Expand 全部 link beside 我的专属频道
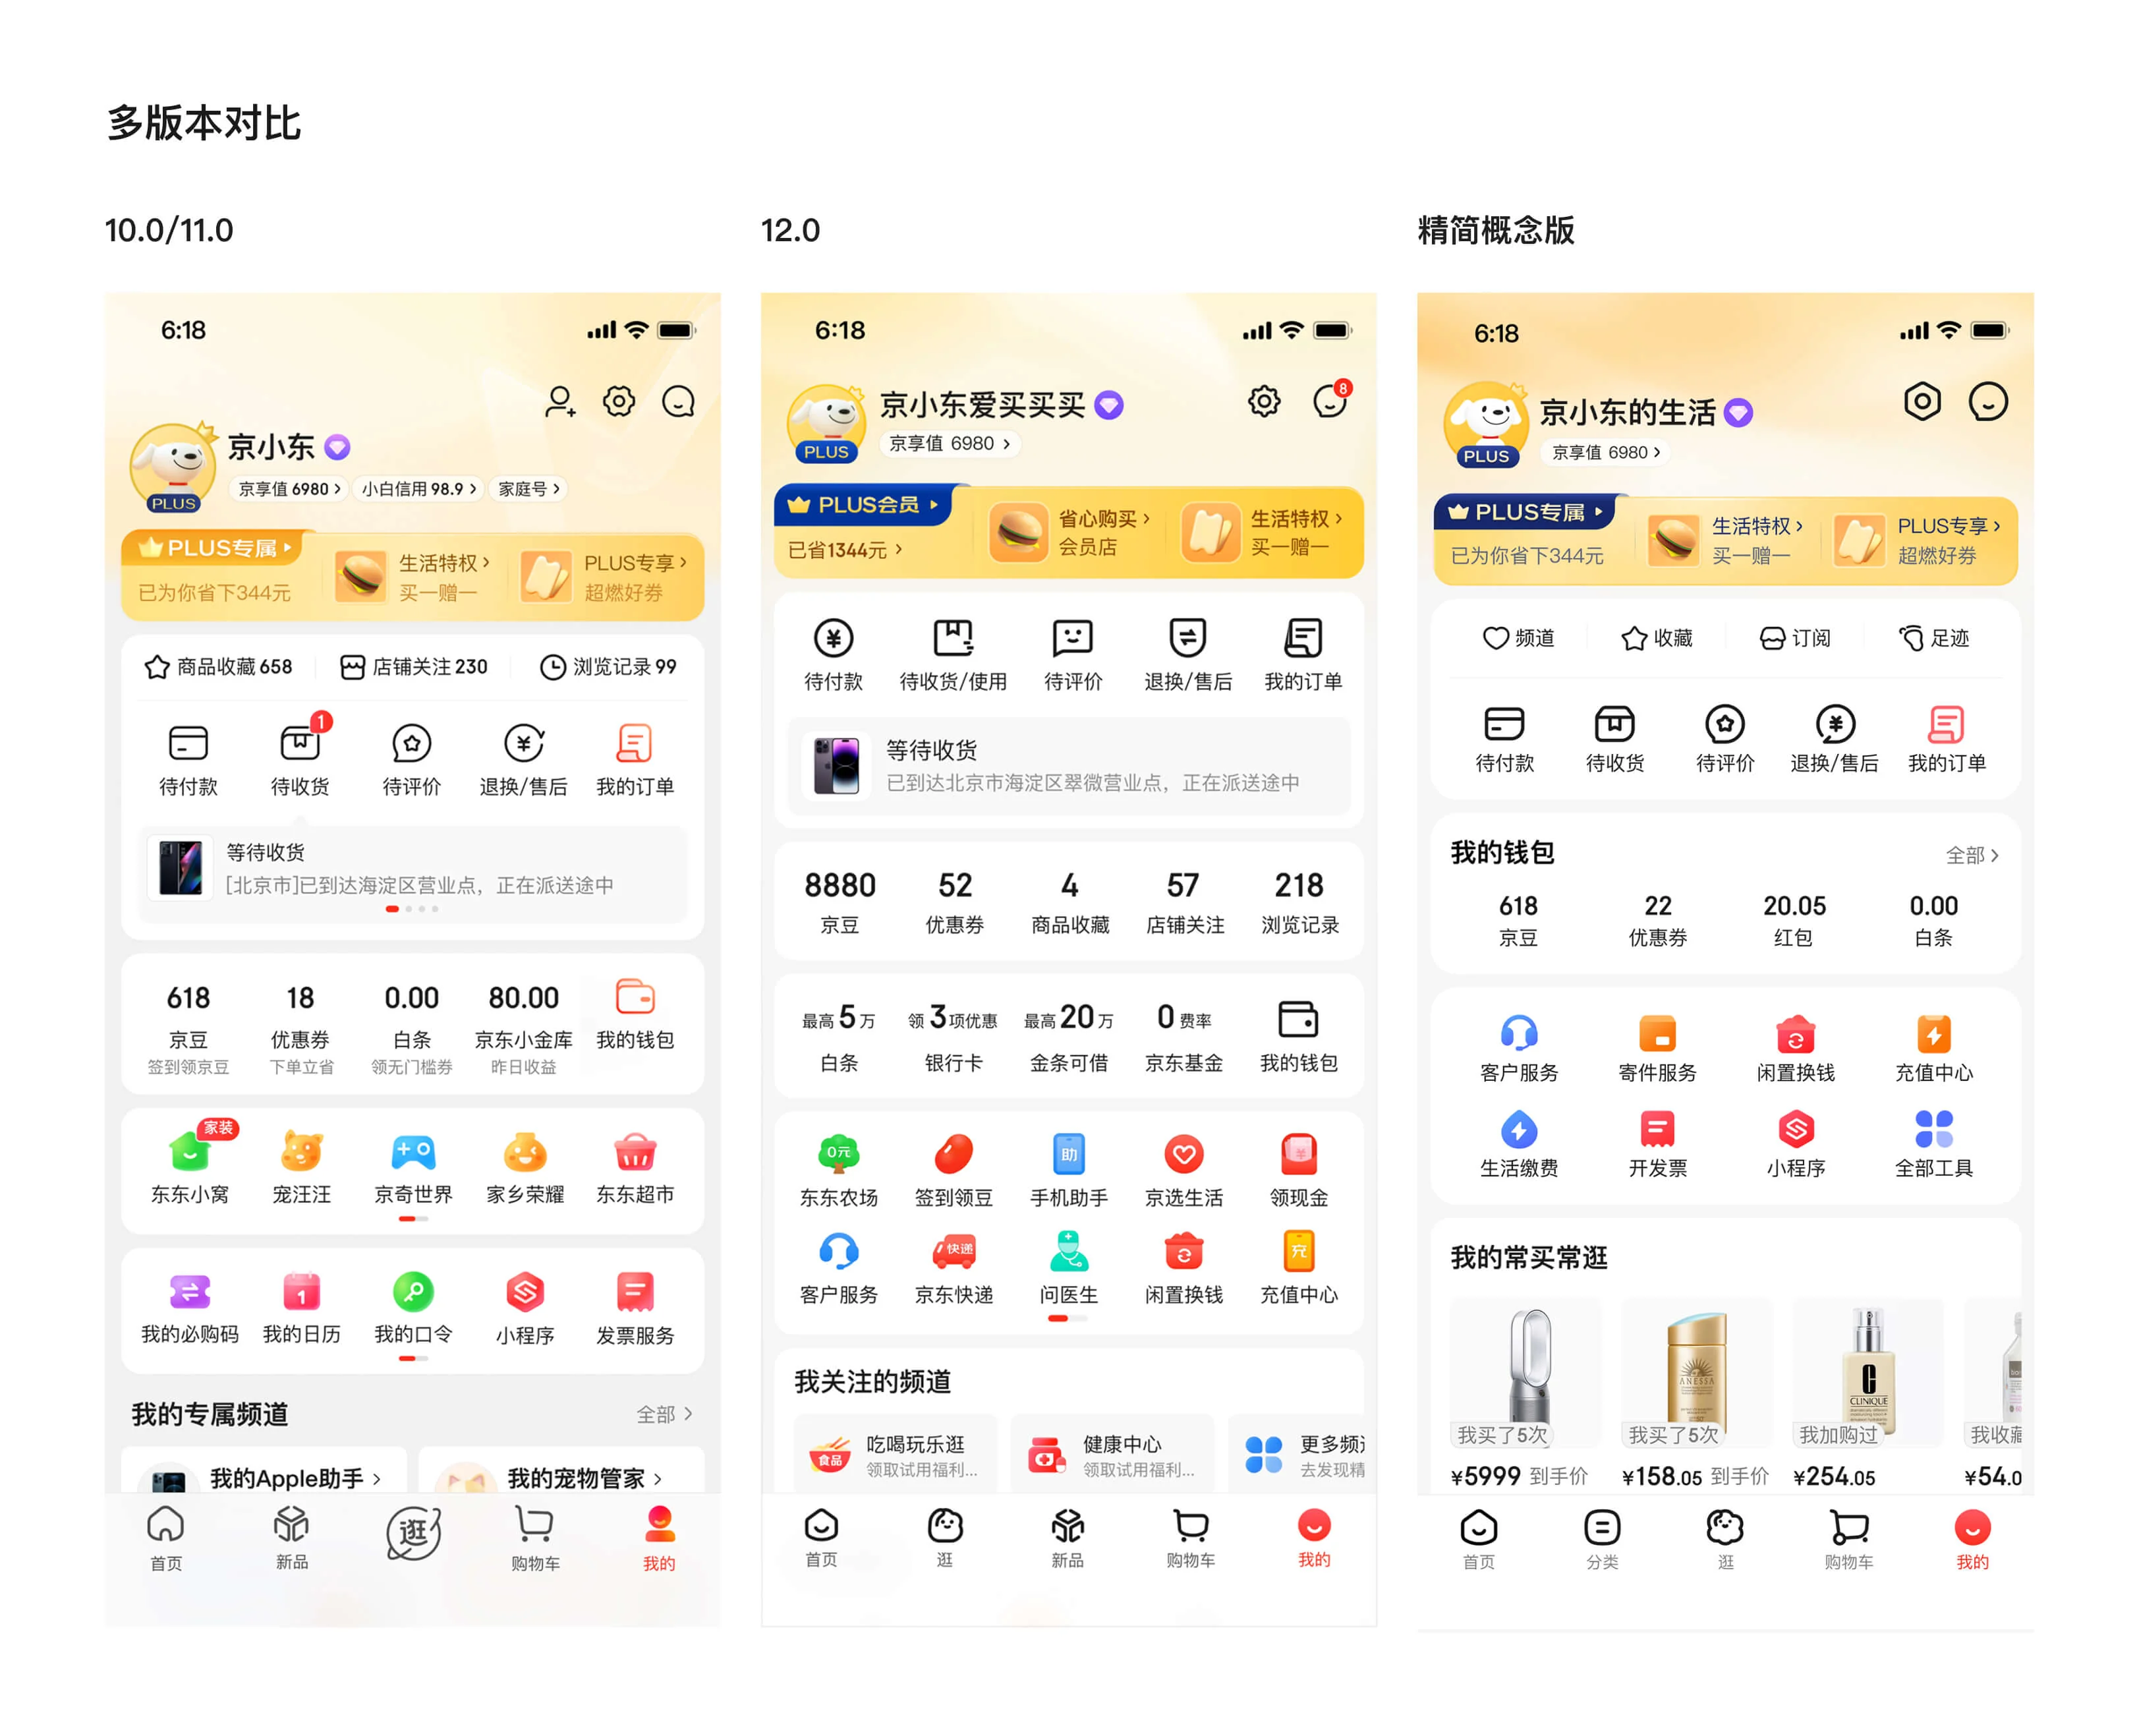Image resolution: width=2135 pixels, height=1736 pixels. click(x=664, y=1414)
